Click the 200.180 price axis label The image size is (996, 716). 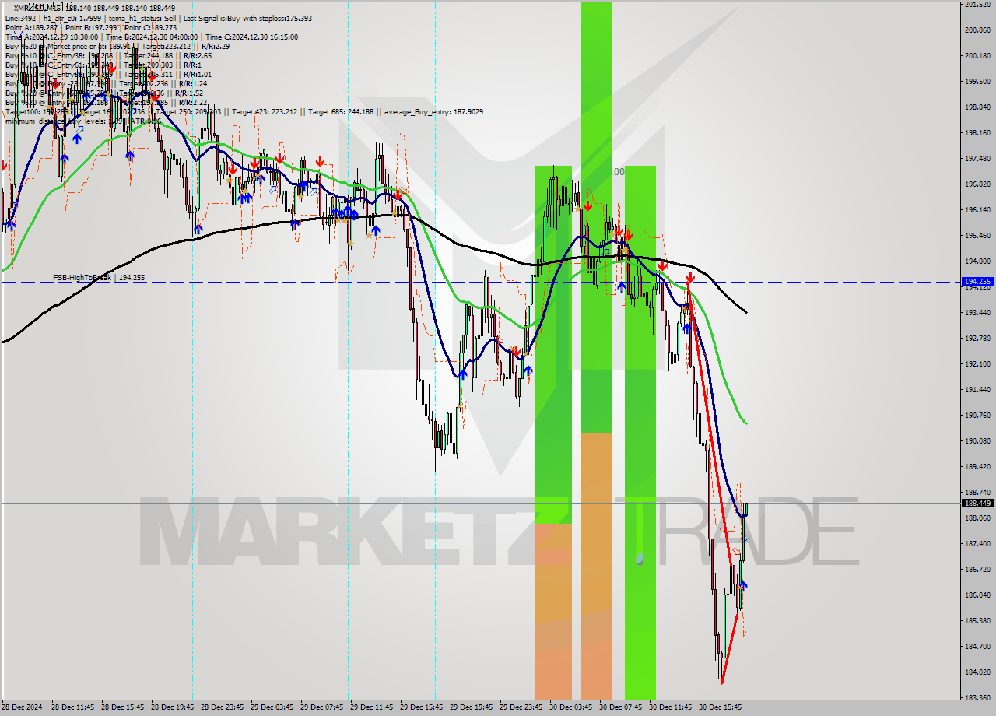point(977,56)
